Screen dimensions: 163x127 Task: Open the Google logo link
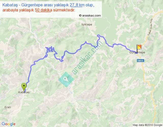tap(9, 124)
